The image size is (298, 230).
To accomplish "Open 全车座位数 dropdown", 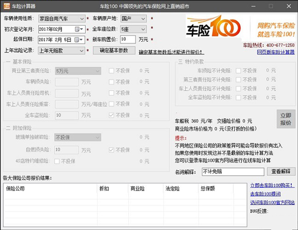I will 134,29.
